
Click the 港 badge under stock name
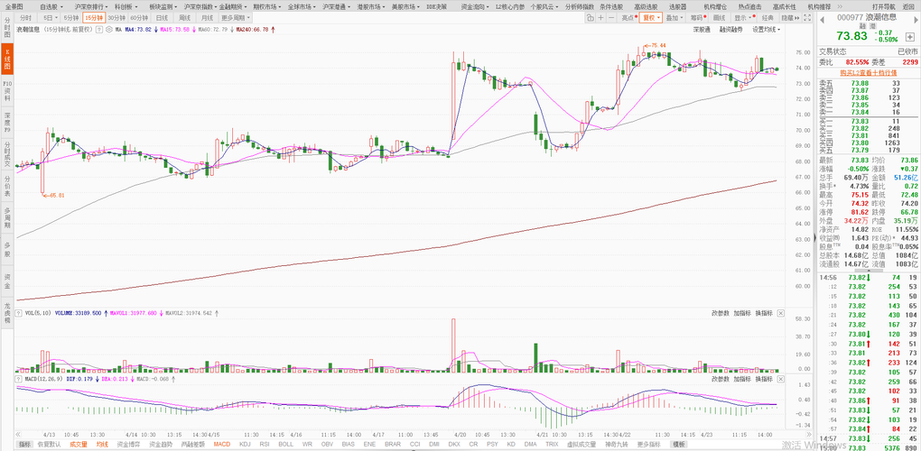coord(873,26)
